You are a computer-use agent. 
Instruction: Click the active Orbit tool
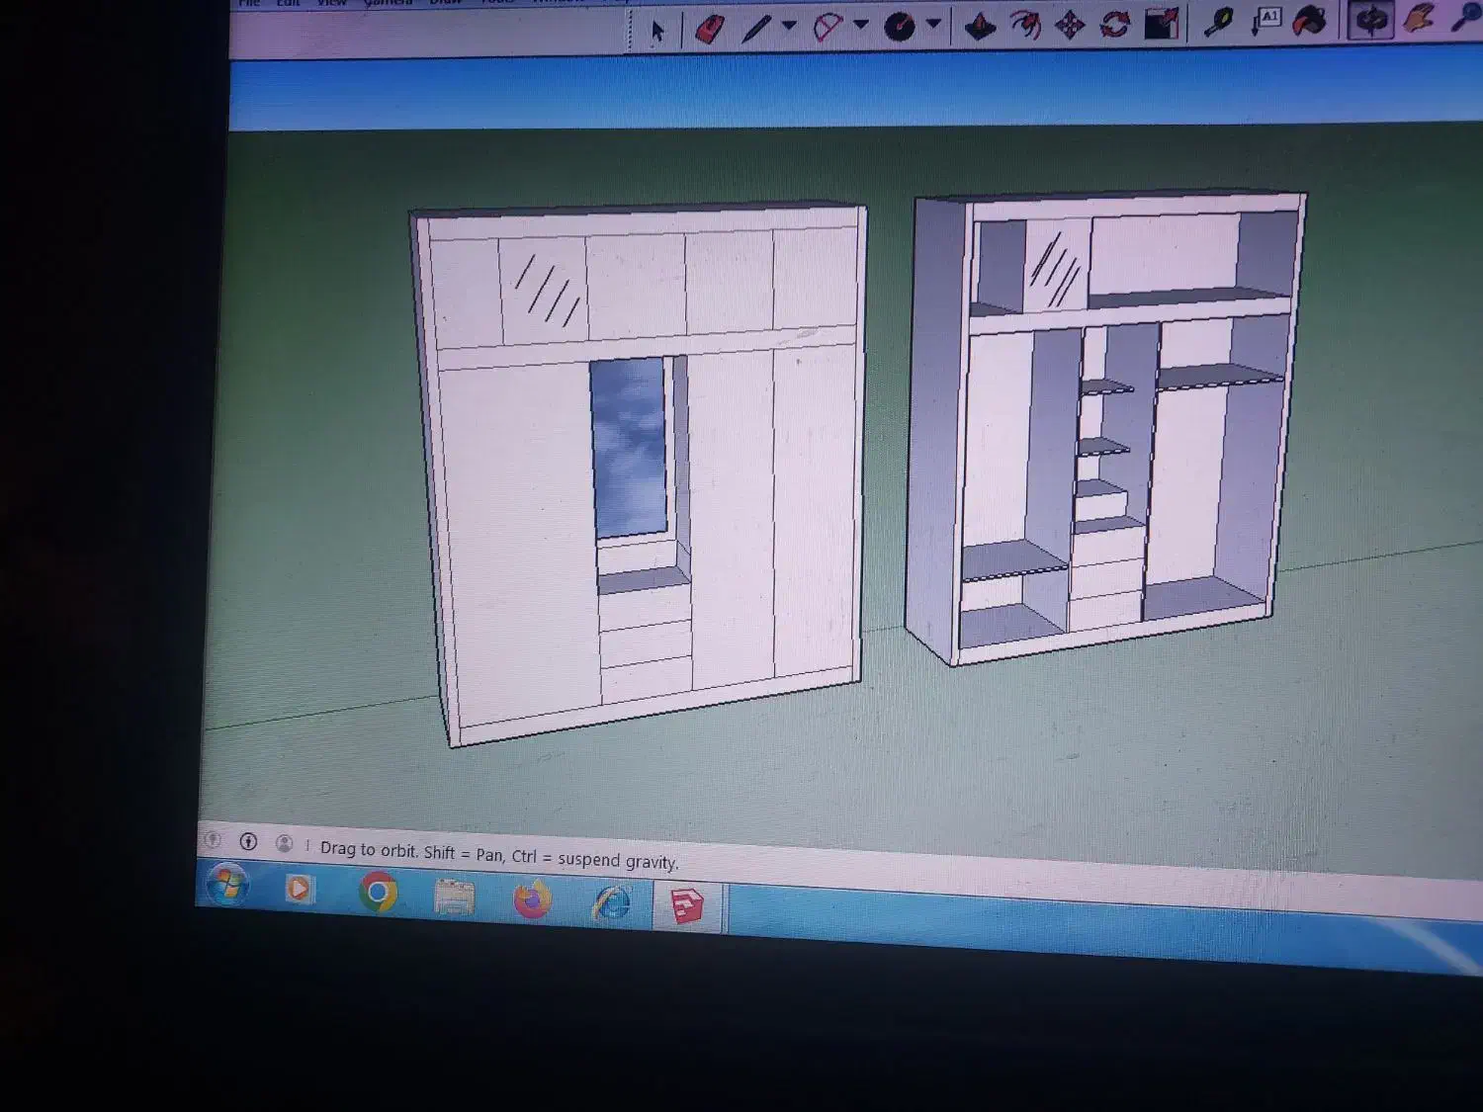(1370, 19)
